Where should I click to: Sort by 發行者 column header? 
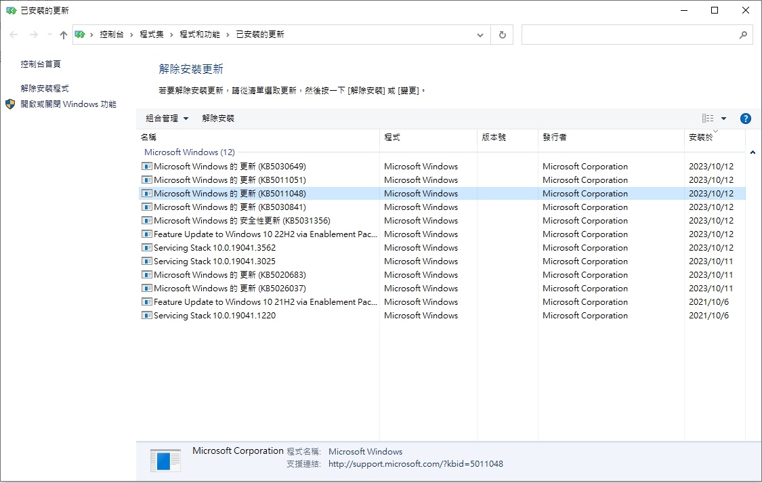pos(612,138)
